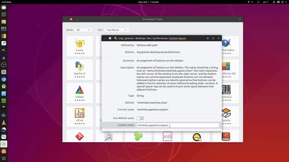Open the Sort 'Top Rated' dropdown
Screen dimensions: 289x162
(117, 30)
